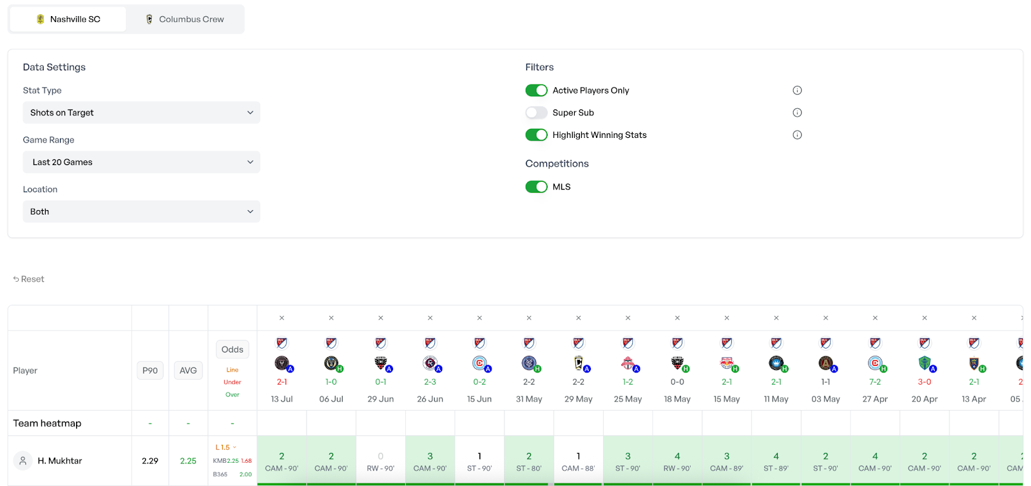Expand the Location dropdown
This screenshot has height=486, width=1031.
click(x=142, y=211)
